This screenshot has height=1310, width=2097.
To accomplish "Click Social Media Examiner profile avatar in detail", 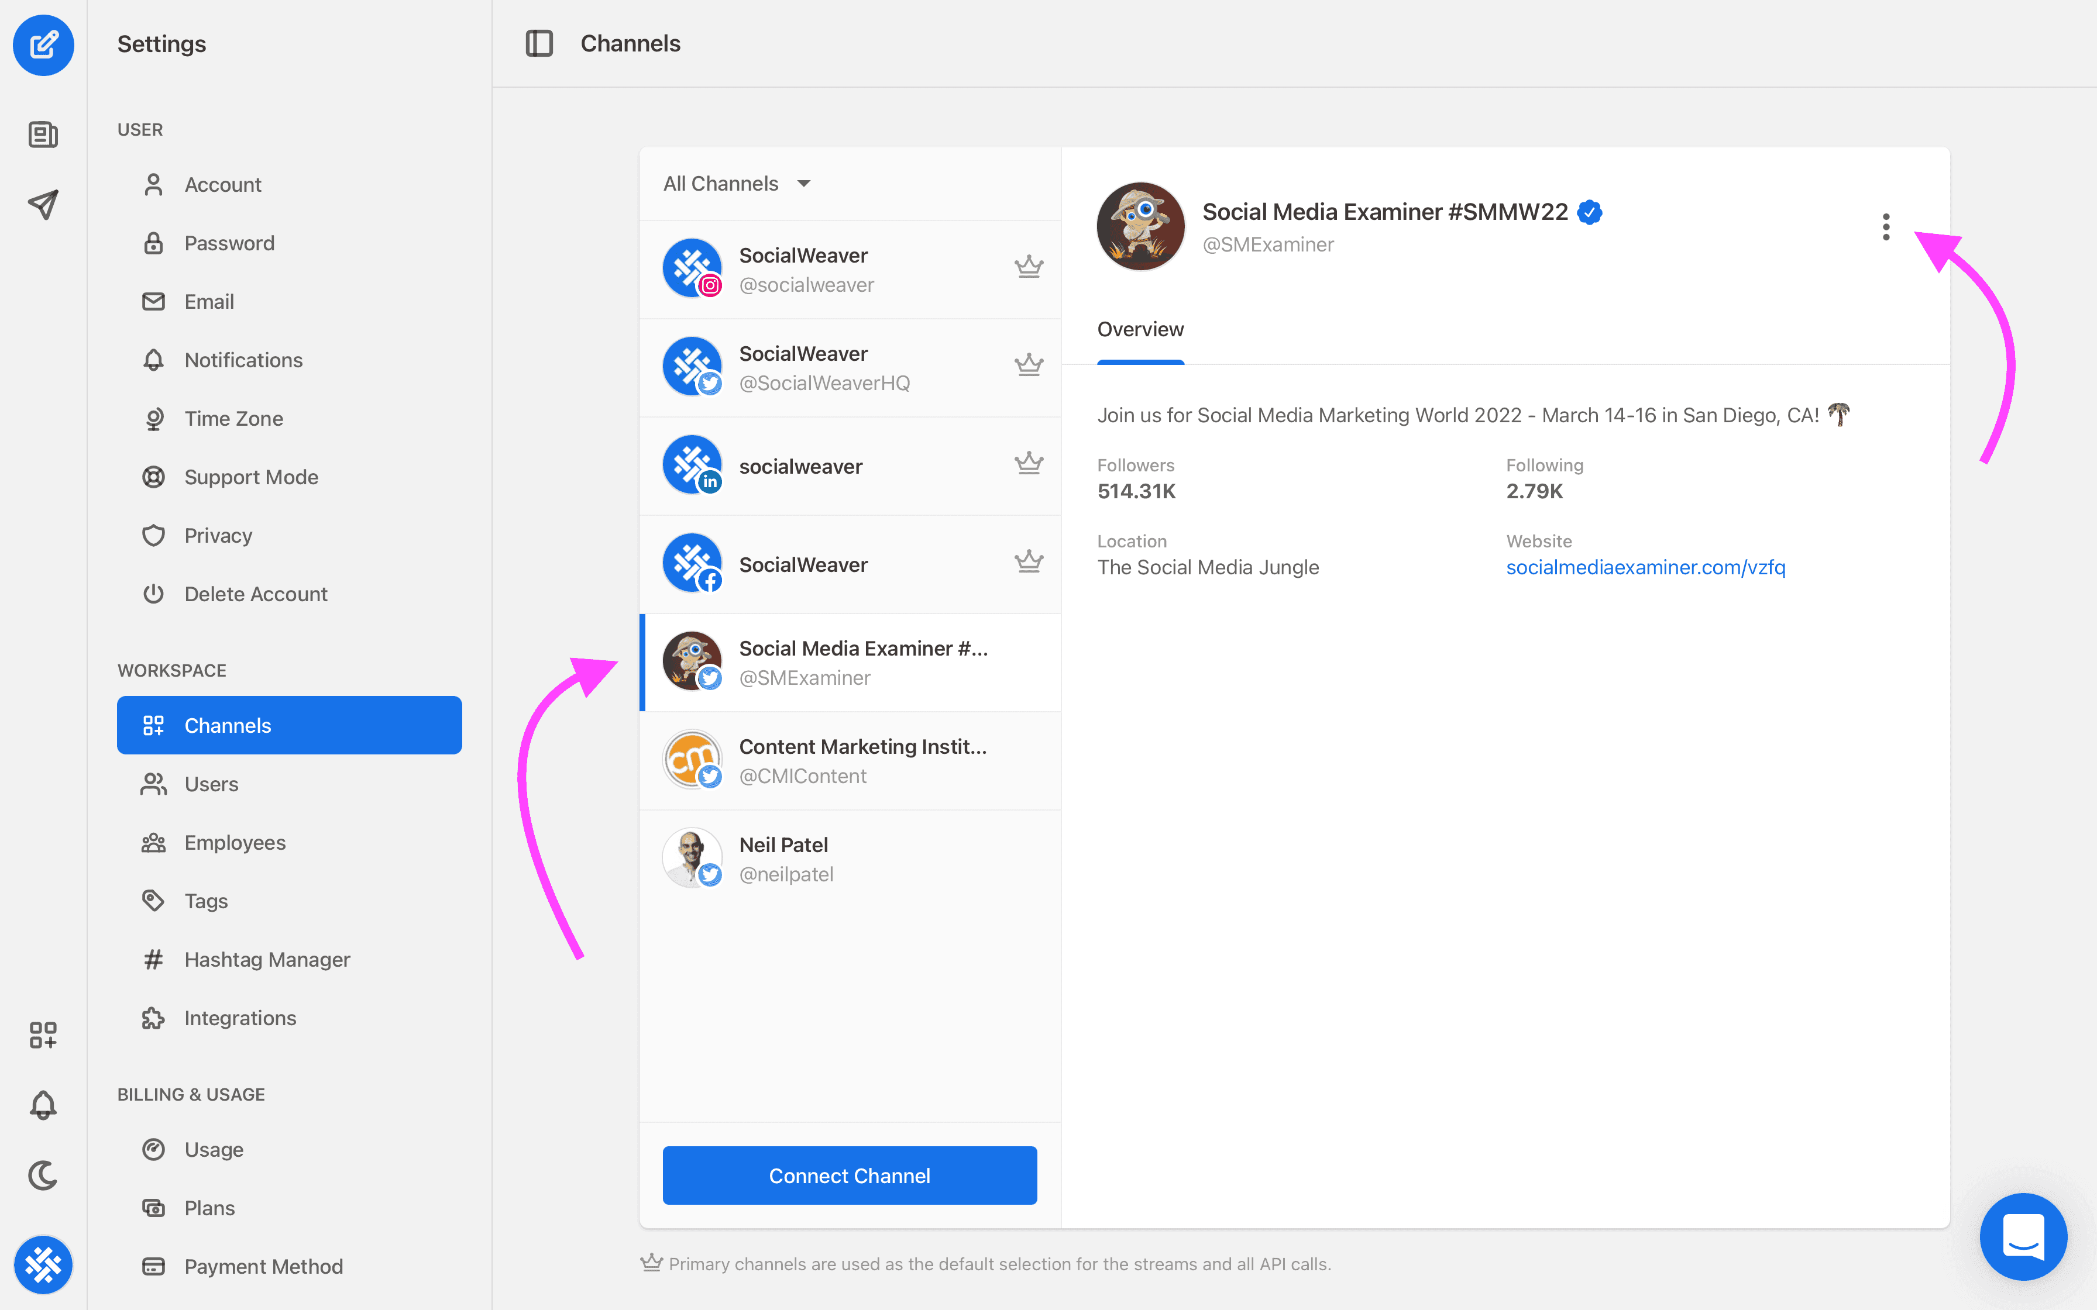I will point(1140,226).
